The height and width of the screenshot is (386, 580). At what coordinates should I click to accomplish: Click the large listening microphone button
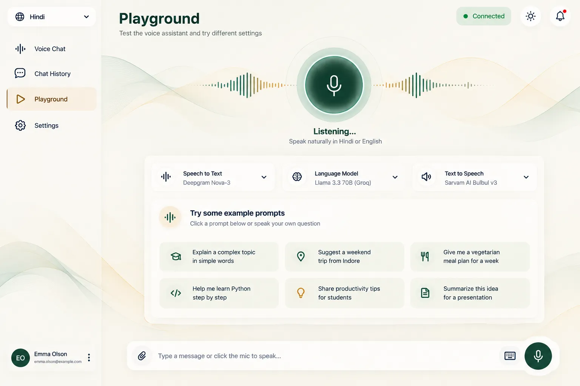pos(334,85)
